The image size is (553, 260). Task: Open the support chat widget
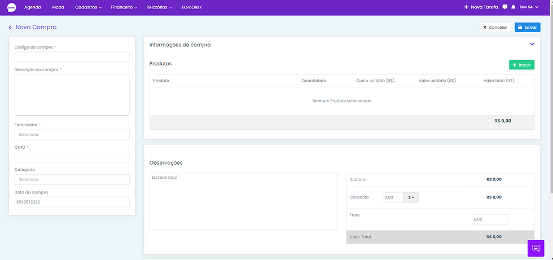coord(536,248)
